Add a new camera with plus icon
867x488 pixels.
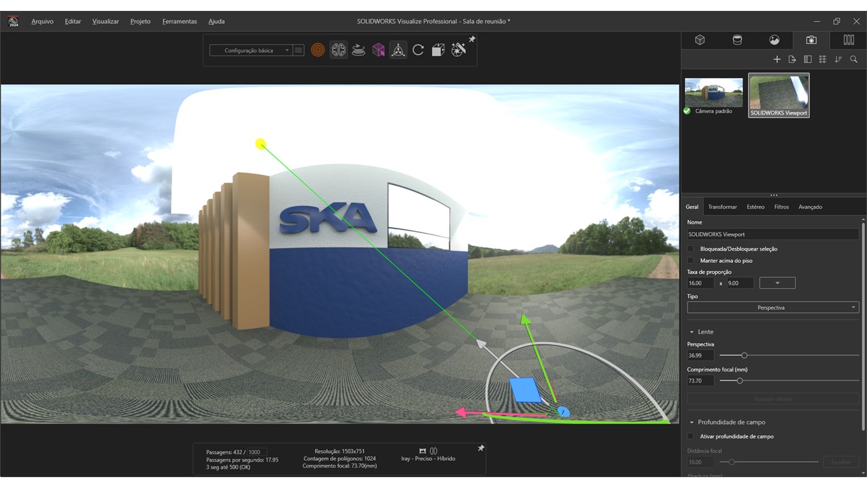click(777, 60)
